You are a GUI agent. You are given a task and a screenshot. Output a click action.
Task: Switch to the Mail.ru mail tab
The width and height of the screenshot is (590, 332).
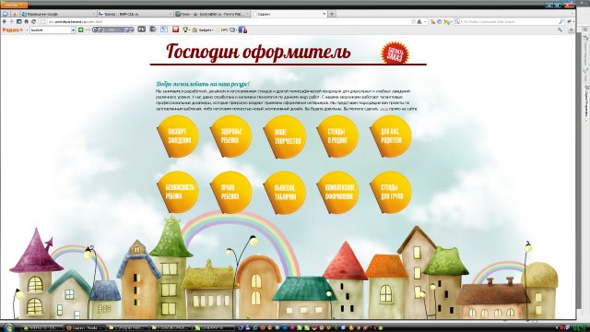pyautogui.click(x=212, y=14)
